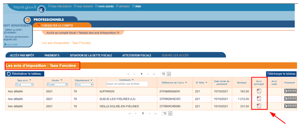302x132 pixels.
Task: Open the Année filter dropdown
Action: (57, 84)
